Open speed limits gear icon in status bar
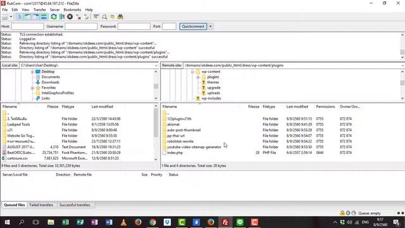This screenshot has width=405, height=228. pos(348,213)
